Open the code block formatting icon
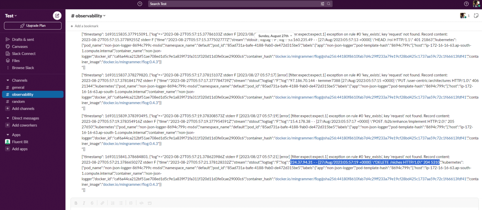Viewport: 482px width, 210px height. coord(150,203)
